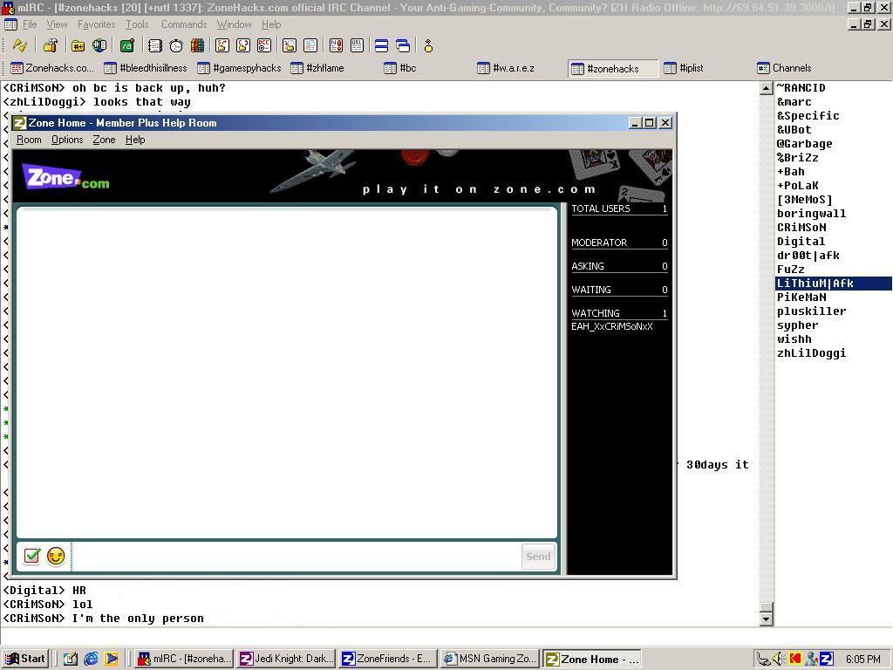Screen dimensions: 893x670
Task: Open the Received Files toolbar icon
Action: tap(290, 45)
